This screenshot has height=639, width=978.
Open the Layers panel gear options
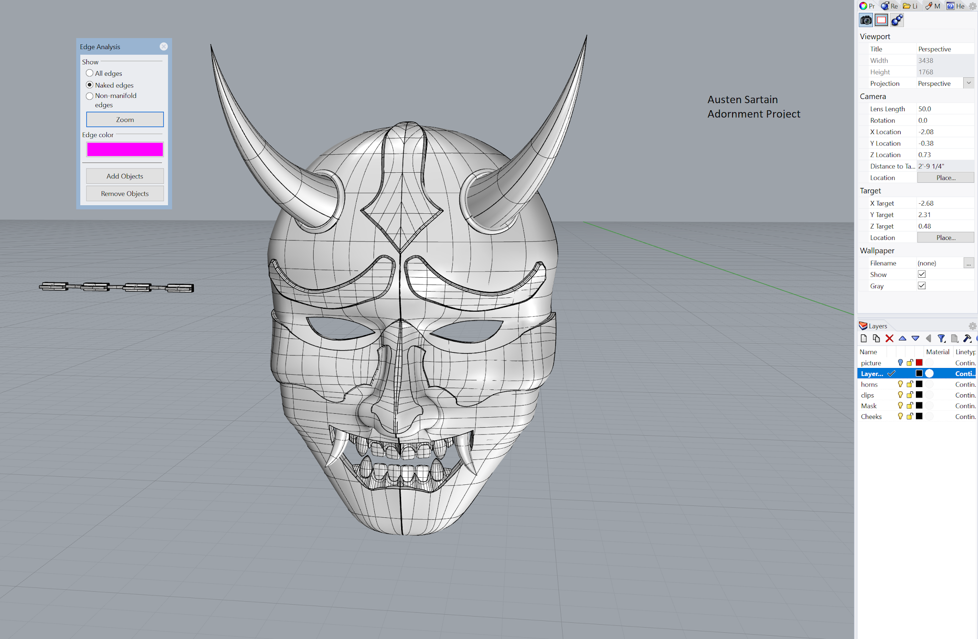tap(972, 326)
